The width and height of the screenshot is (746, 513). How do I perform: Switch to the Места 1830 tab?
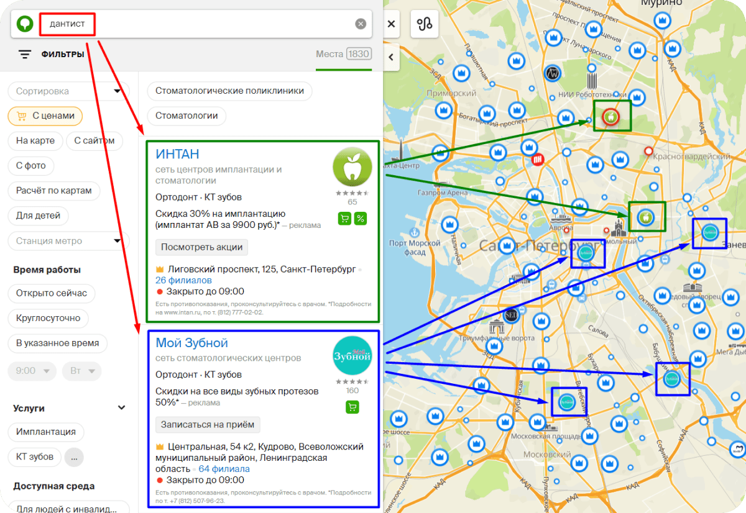pyautogui.click(x=344, y=54)
